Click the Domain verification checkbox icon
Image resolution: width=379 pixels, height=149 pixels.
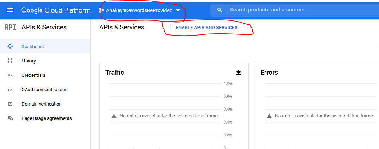[x=10, y=104]
